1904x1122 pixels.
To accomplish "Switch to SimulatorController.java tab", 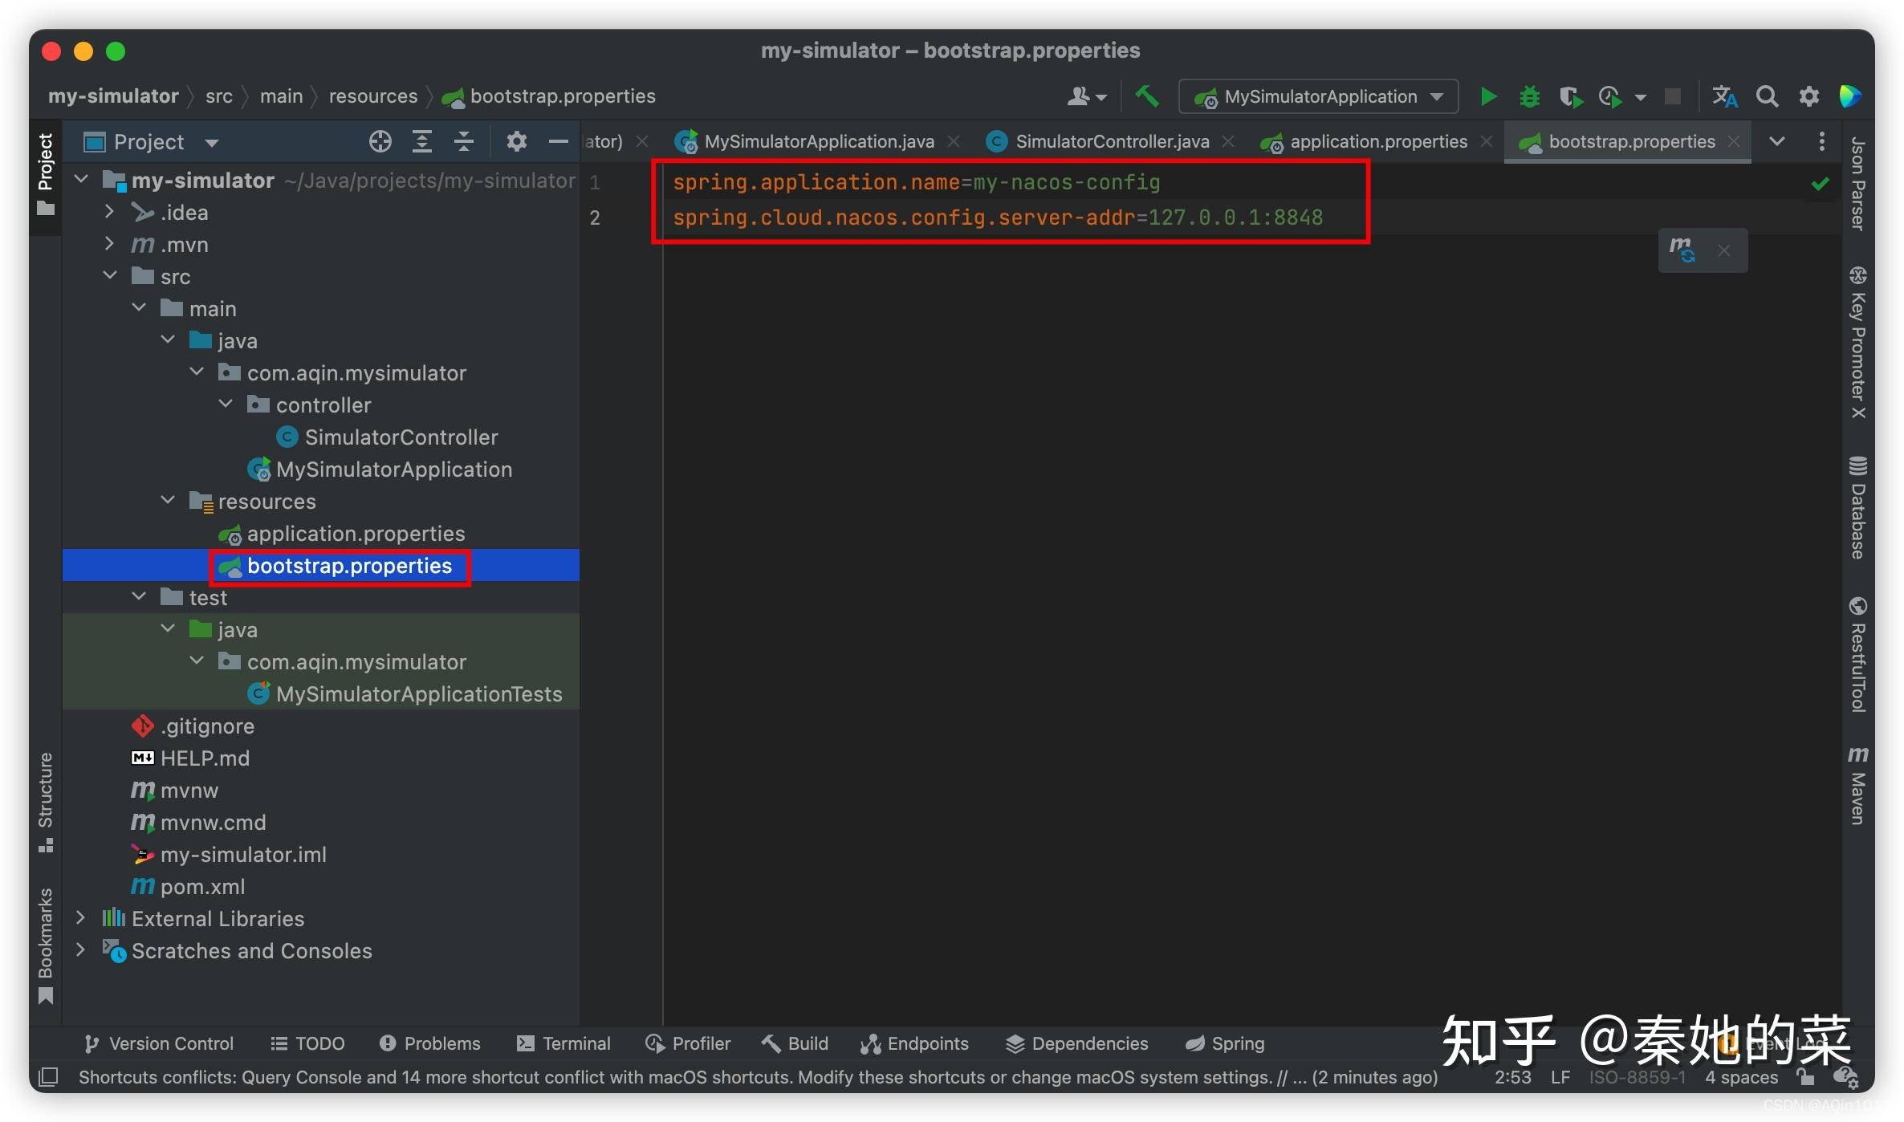I will (1111, 142).
